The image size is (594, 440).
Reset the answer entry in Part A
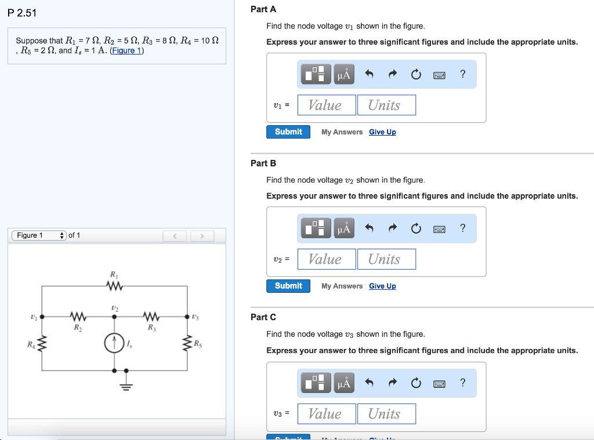tap(416, 74)
